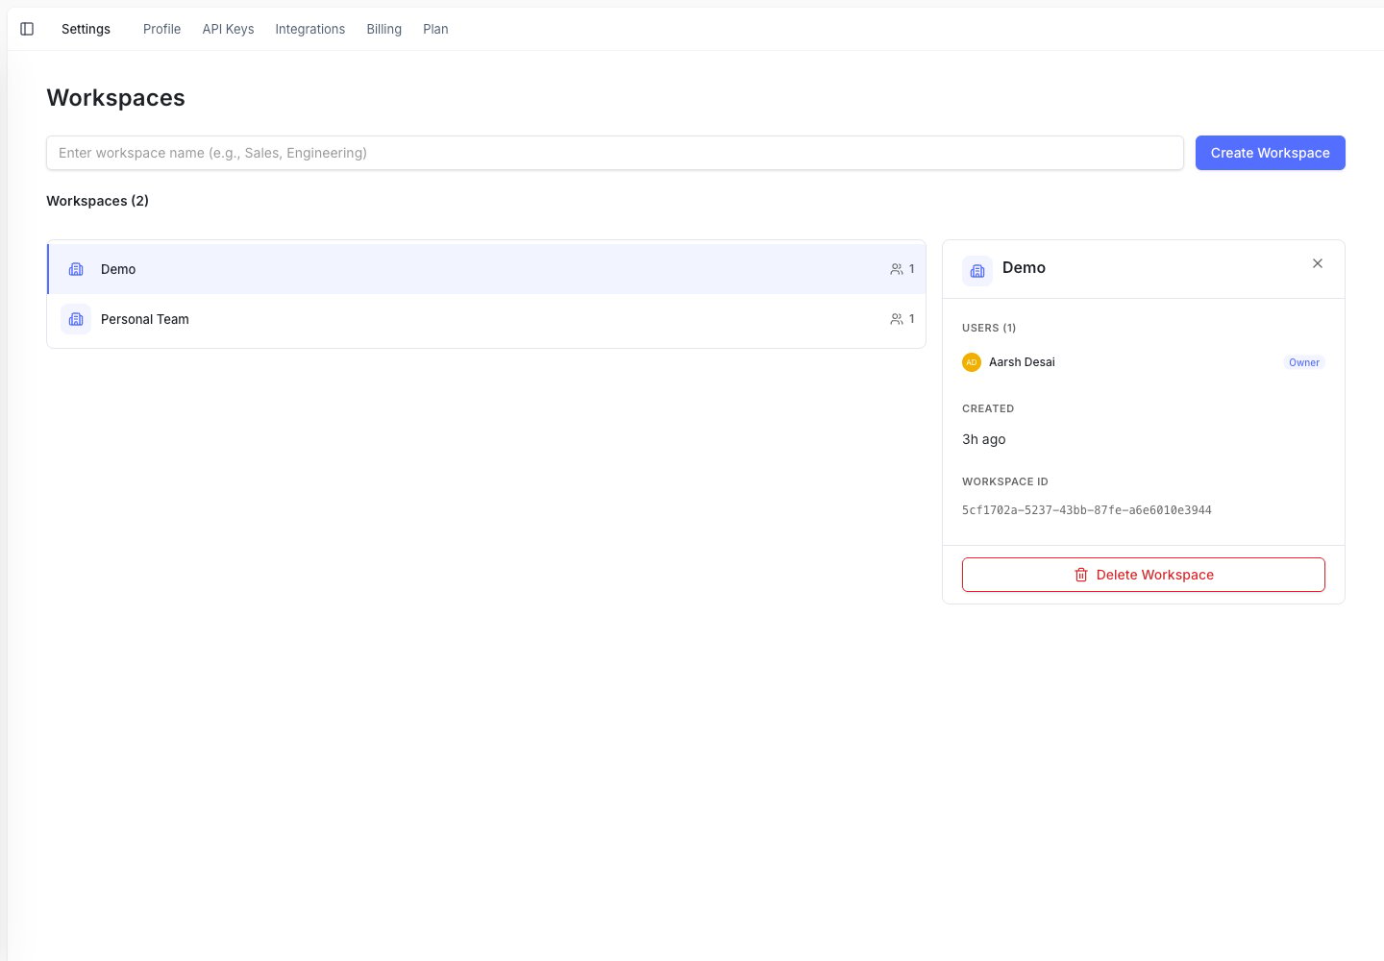The width and height of the screenshot is (1384, 961).
Task: Click the Demo detail panel building icon
Action: pyautogui.click(x=977, y=271)
